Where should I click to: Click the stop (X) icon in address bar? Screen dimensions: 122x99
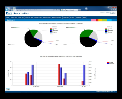[59, 10]
